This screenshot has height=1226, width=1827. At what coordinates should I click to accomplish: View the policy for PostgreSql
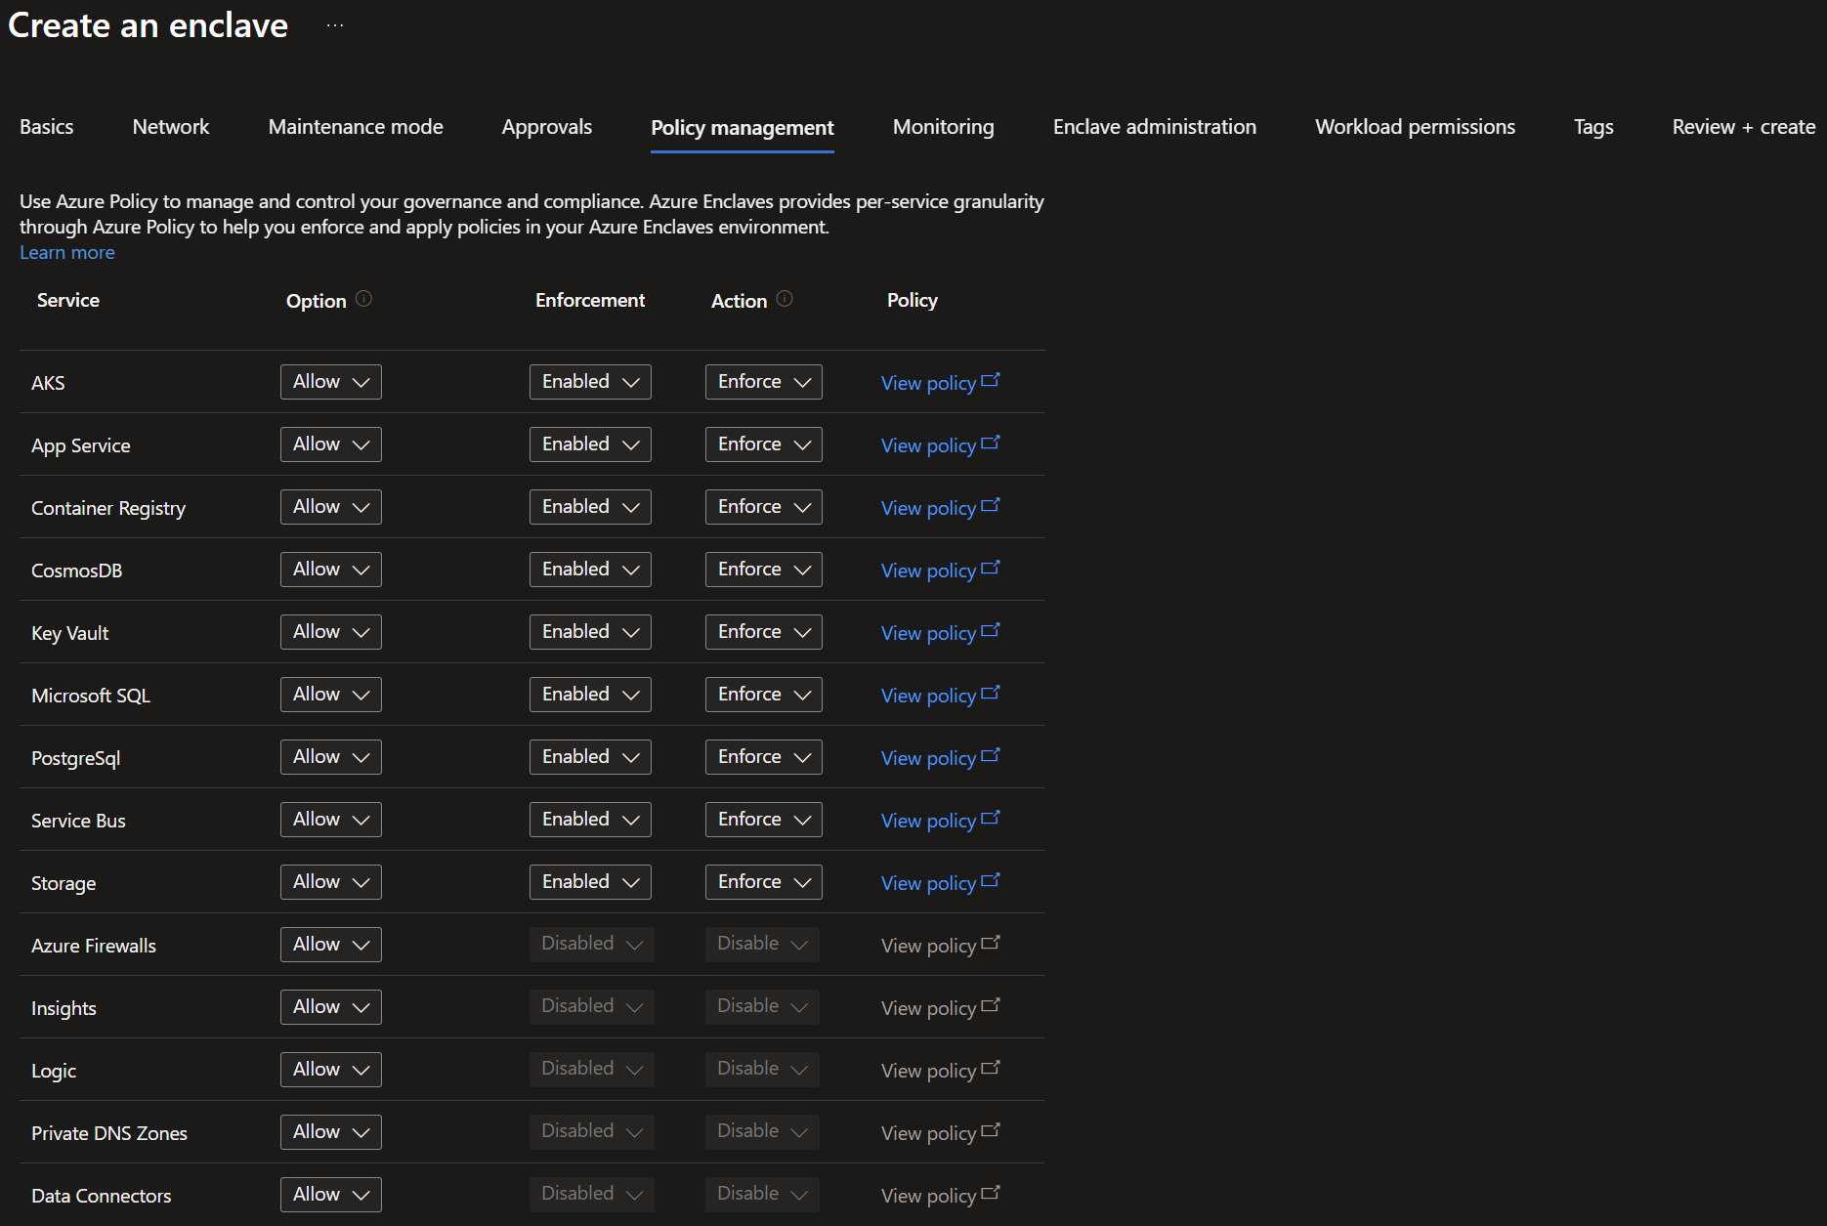pyautogui.click(x=940, y=757)
